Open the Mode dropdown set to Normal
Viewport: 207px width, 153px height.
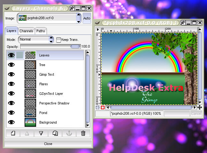(x=36, y=40)
